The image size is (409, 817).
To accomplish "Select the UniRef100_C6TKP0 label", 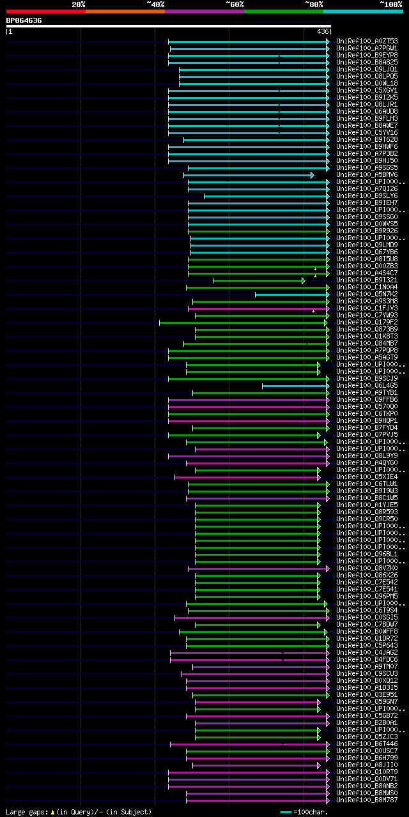I will pyautogui.click(x=367, y=414).
